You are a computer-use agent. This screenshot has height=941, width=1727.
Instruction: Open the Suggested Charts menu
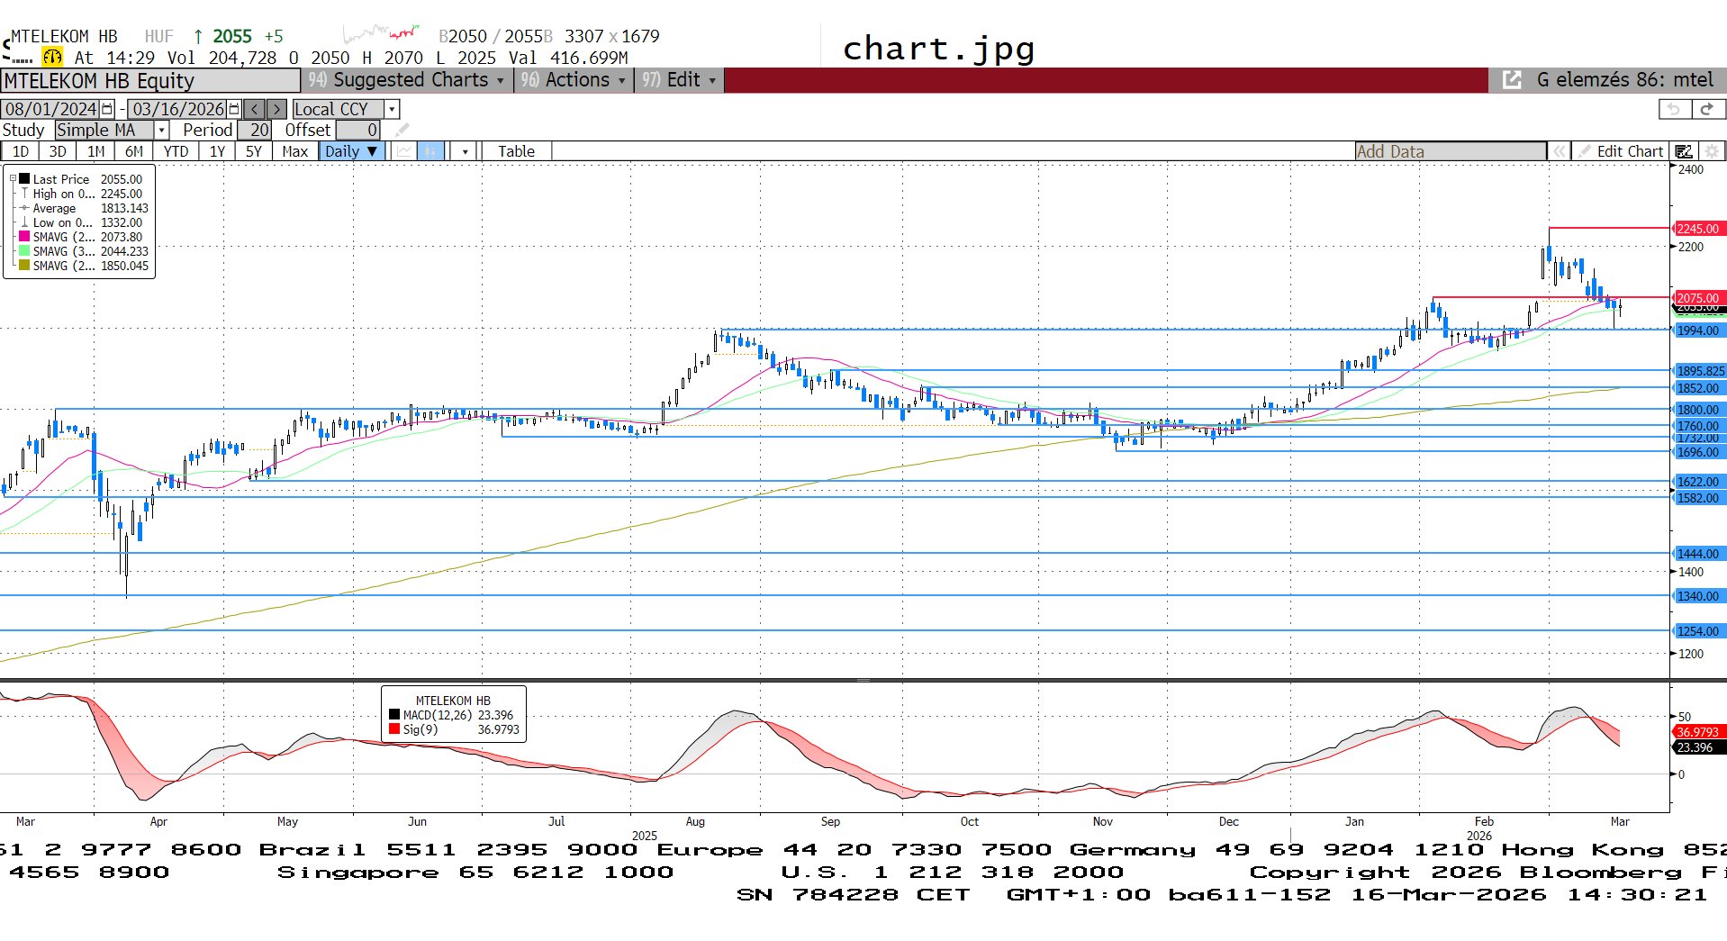point(407,80)
